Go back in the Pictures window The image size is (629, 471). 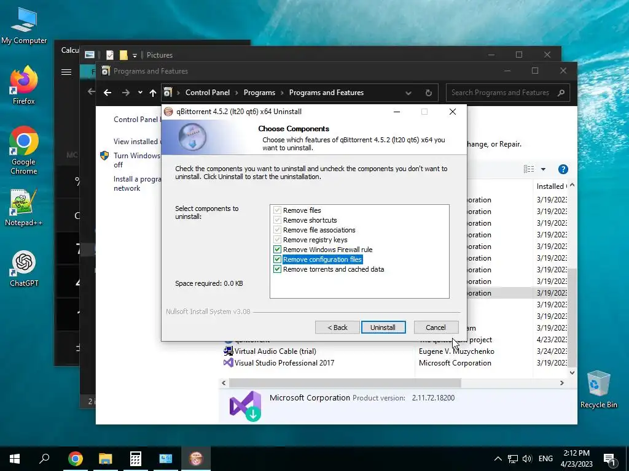pyautogui.click(x=92, y=92)
